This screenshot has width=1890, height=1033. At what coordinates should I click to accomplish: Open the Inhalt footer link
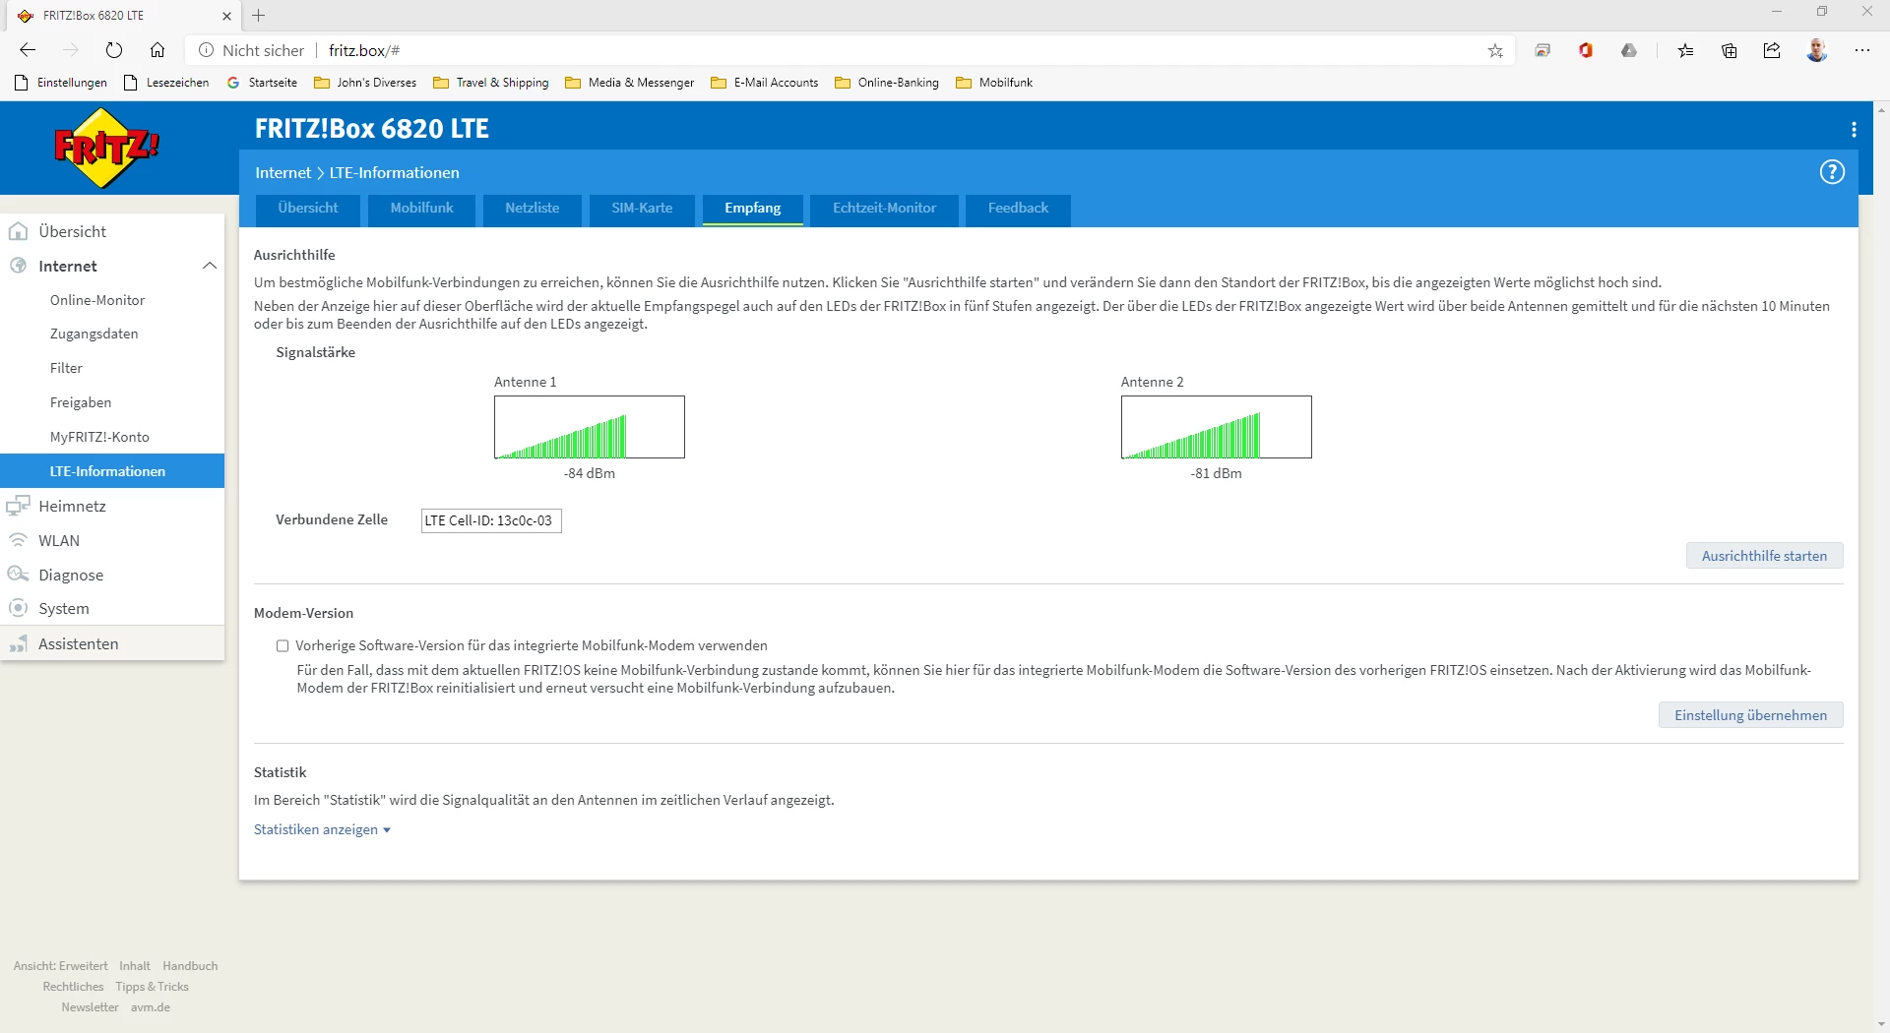tap(135, 966)
